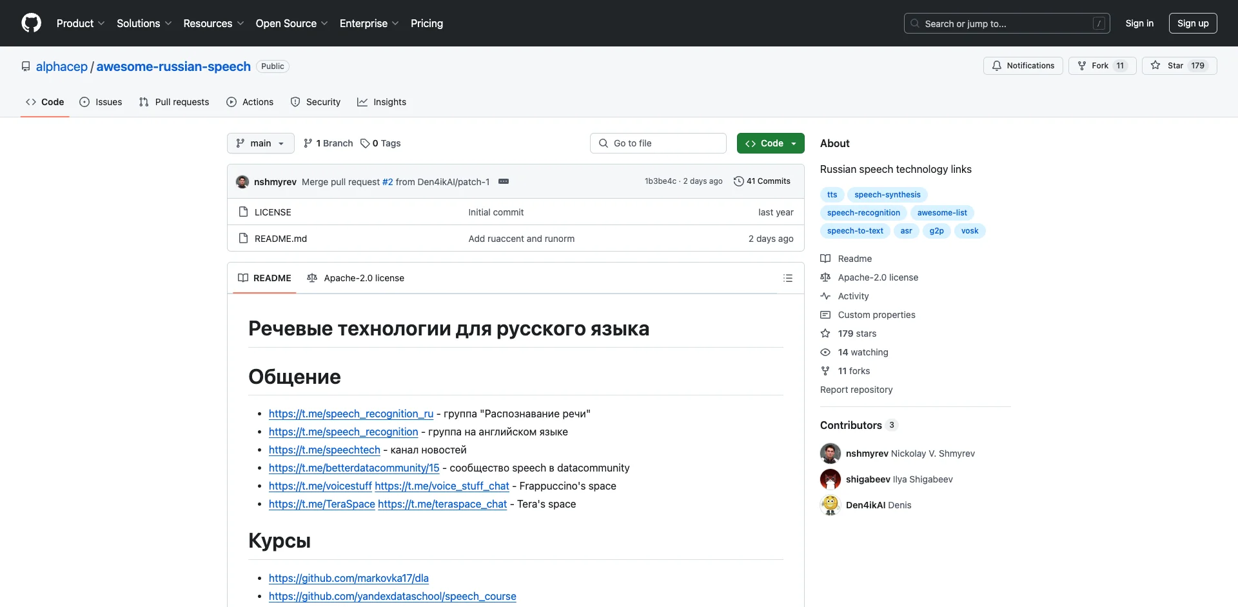Open the Enterprise dropdown
Screen dimensions: 1238x607
(369, 23)
